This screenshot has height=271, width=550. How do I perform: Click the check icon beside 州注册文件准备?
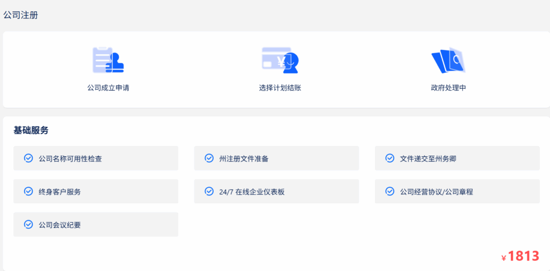209,158
